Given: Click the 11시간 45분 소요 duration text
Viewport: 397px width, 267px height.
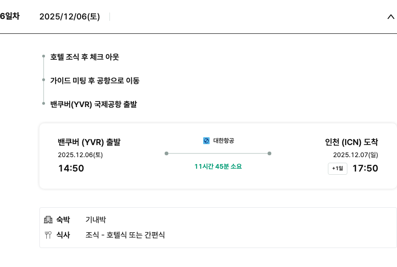Looking at the screenshot, I should click(x=218, y=166).
